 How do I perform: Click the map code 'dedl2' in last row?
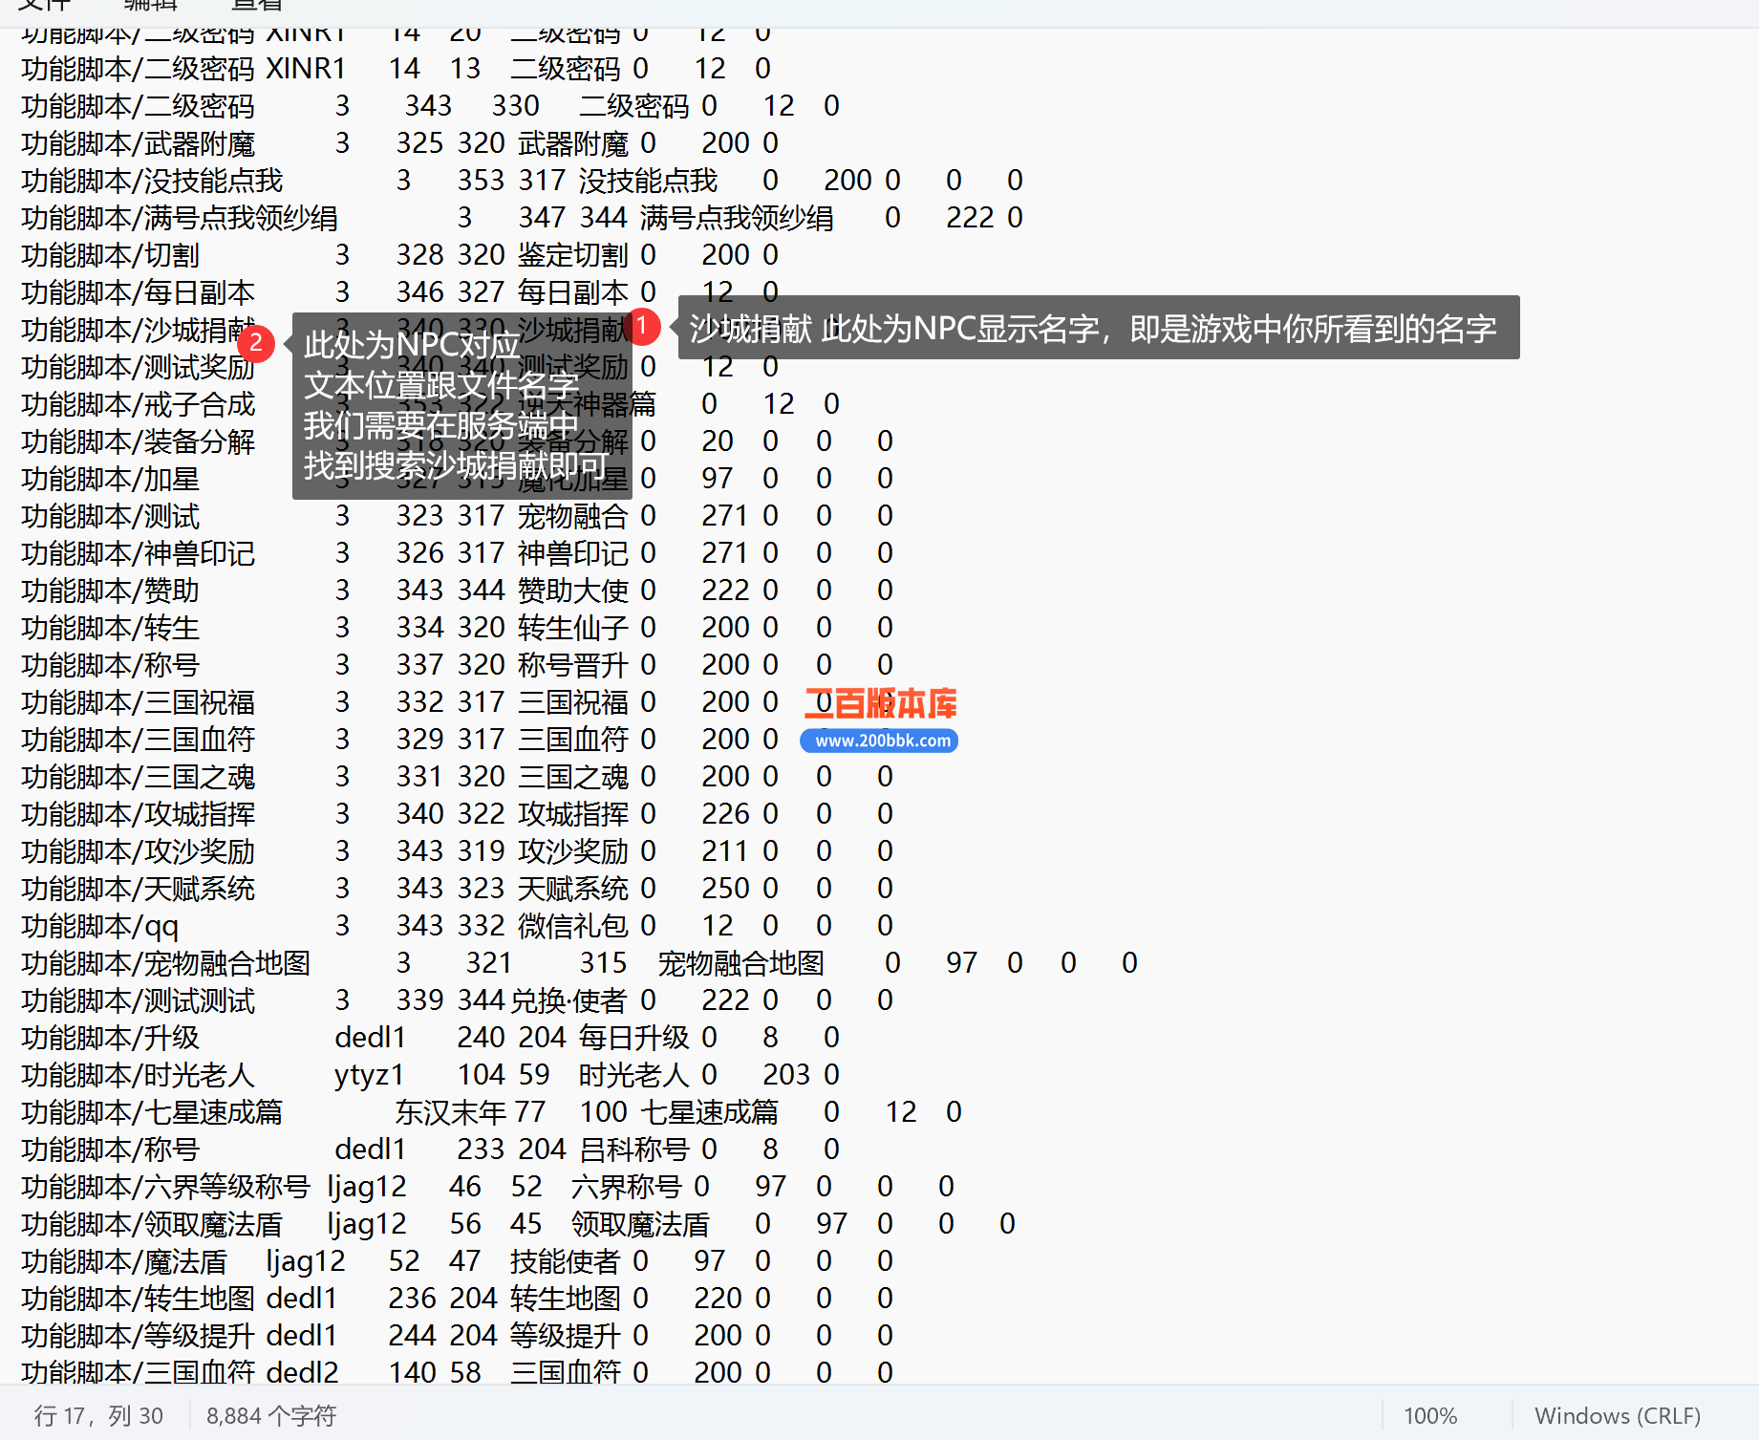tap(302, 1373)
